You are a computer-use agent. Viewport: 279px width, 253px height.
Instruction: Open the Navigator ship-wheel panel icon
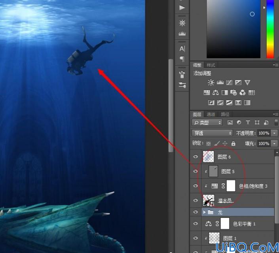(182, 23)
